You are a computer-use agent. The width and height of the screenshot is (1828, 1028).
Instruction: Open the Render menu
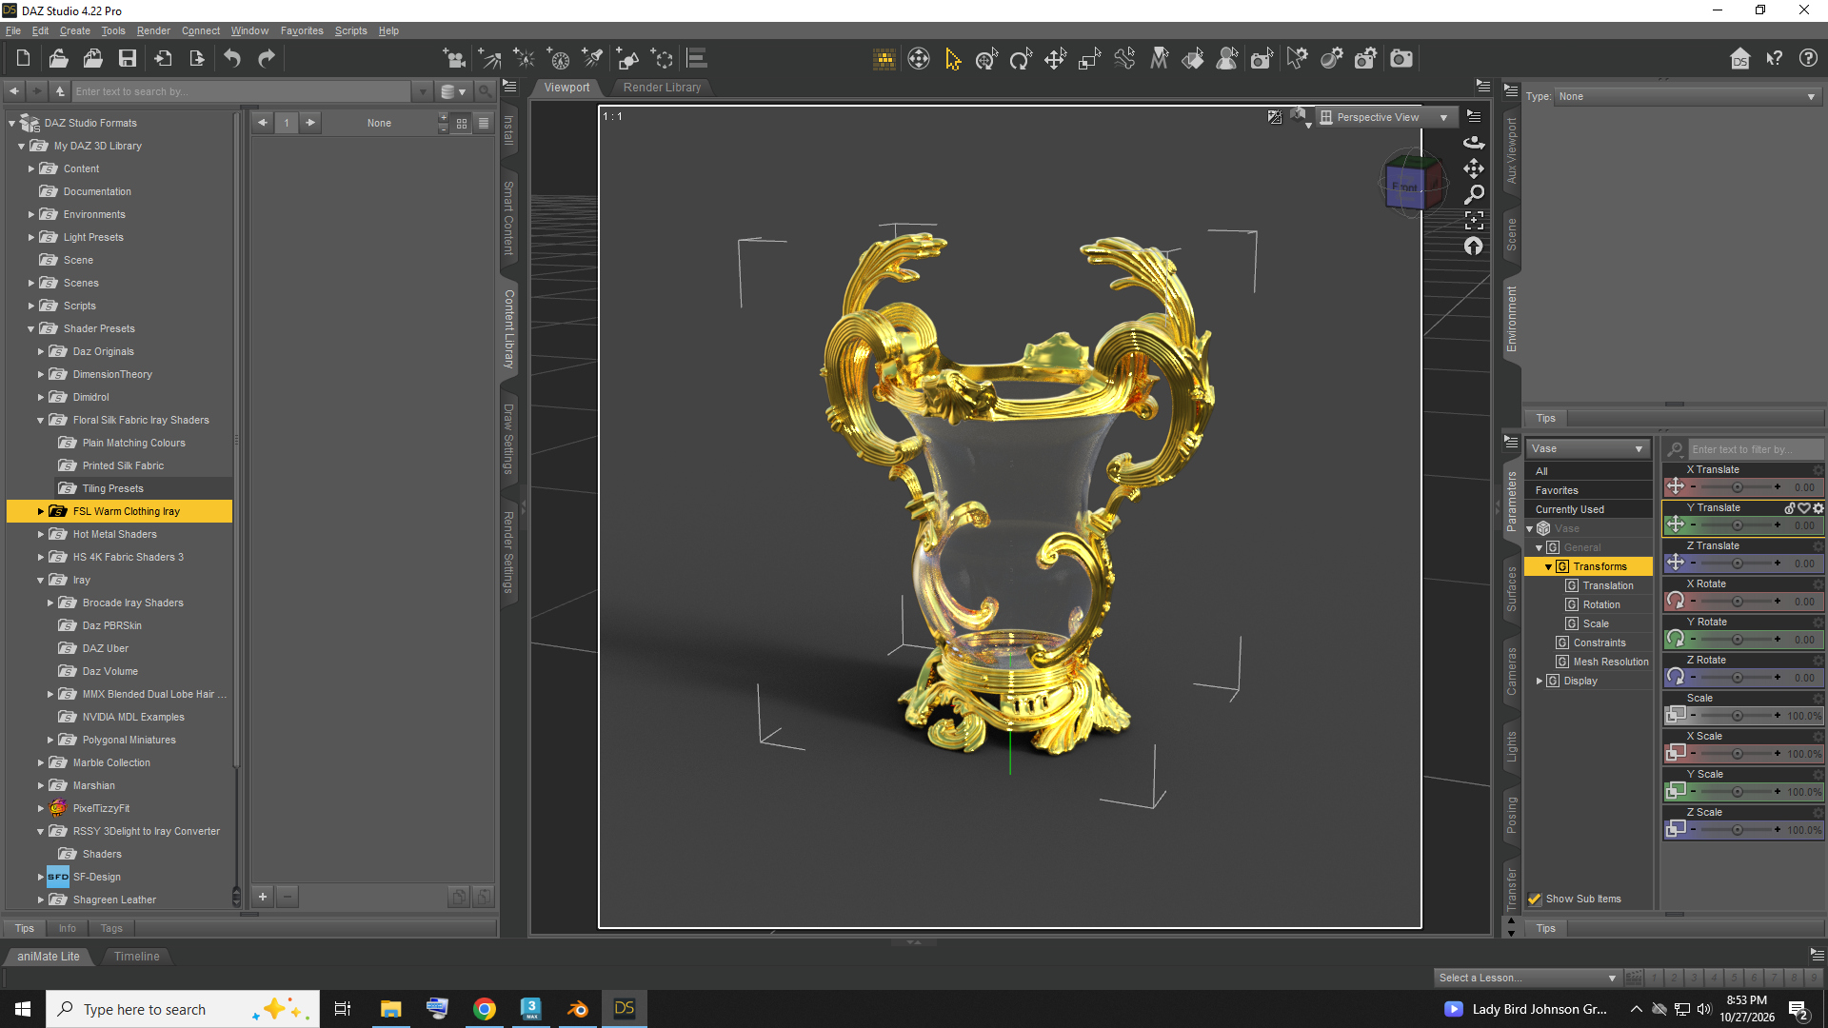coord(153,30)
